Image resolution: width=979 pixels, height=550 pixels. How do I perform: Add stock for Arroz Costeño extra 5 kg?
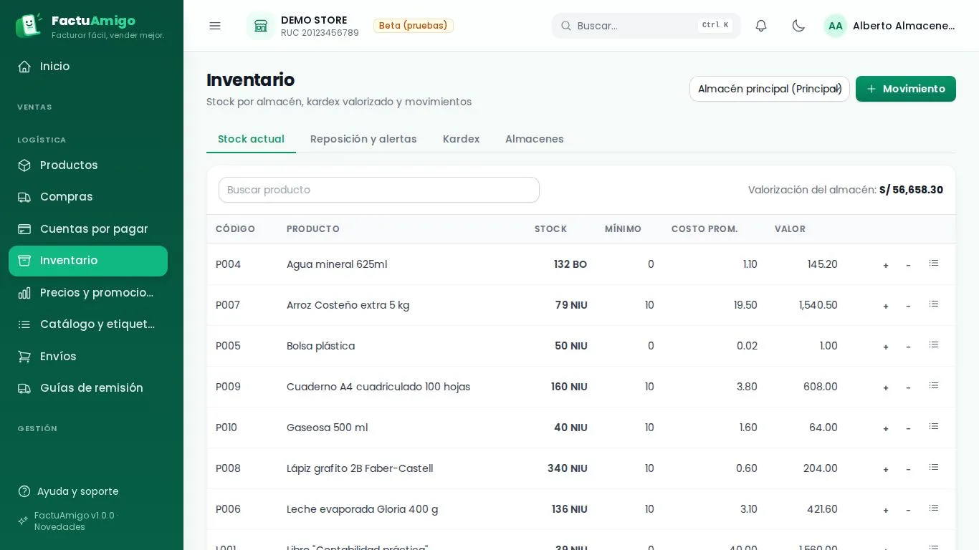(x=886, y=306)
